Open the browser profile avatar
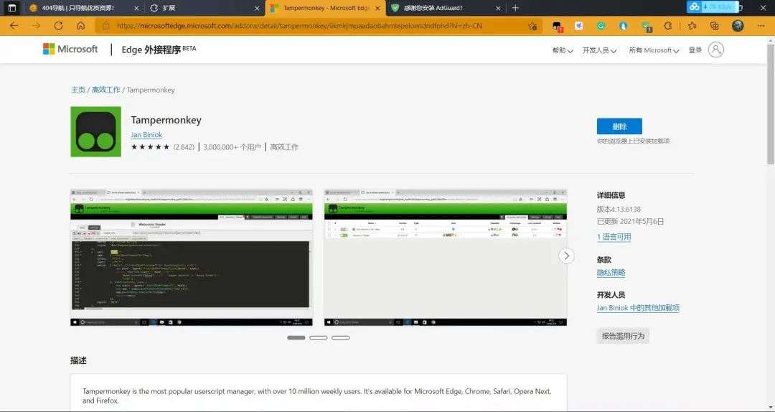The height and width of the screenshot is (412, 775). coord(738,26)
